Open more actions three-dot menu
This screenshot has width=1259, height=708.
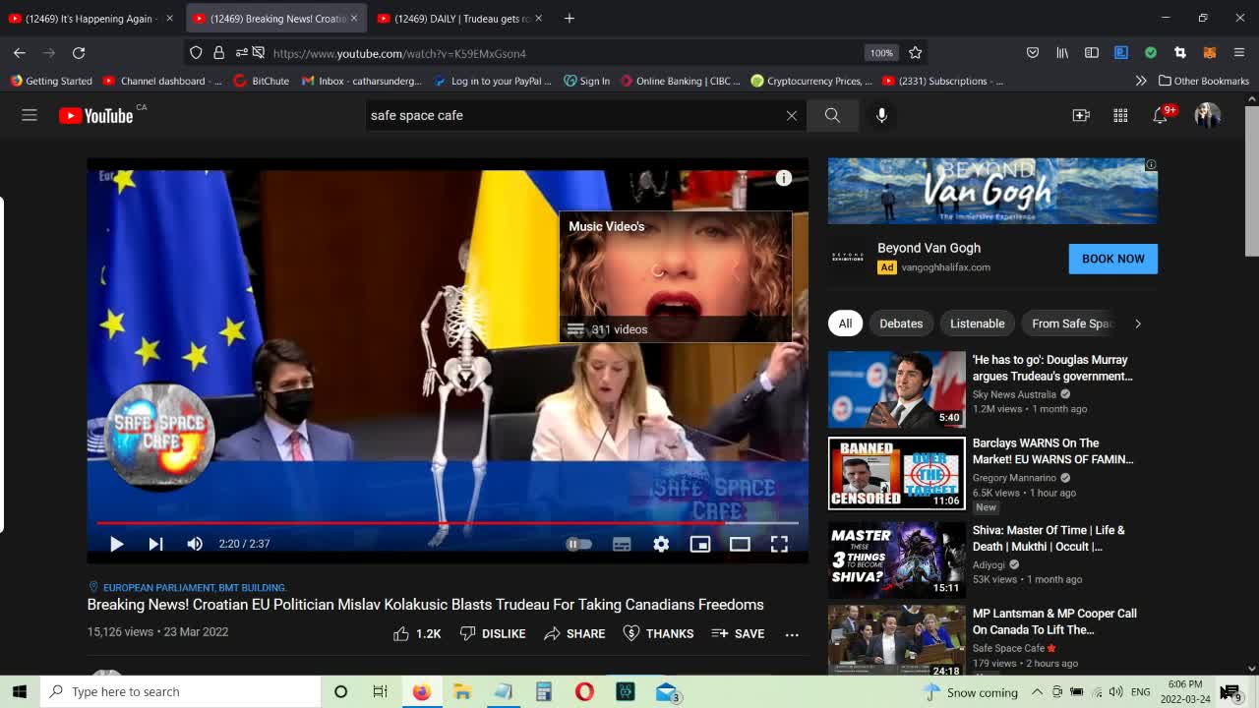[x=792, y=634]
